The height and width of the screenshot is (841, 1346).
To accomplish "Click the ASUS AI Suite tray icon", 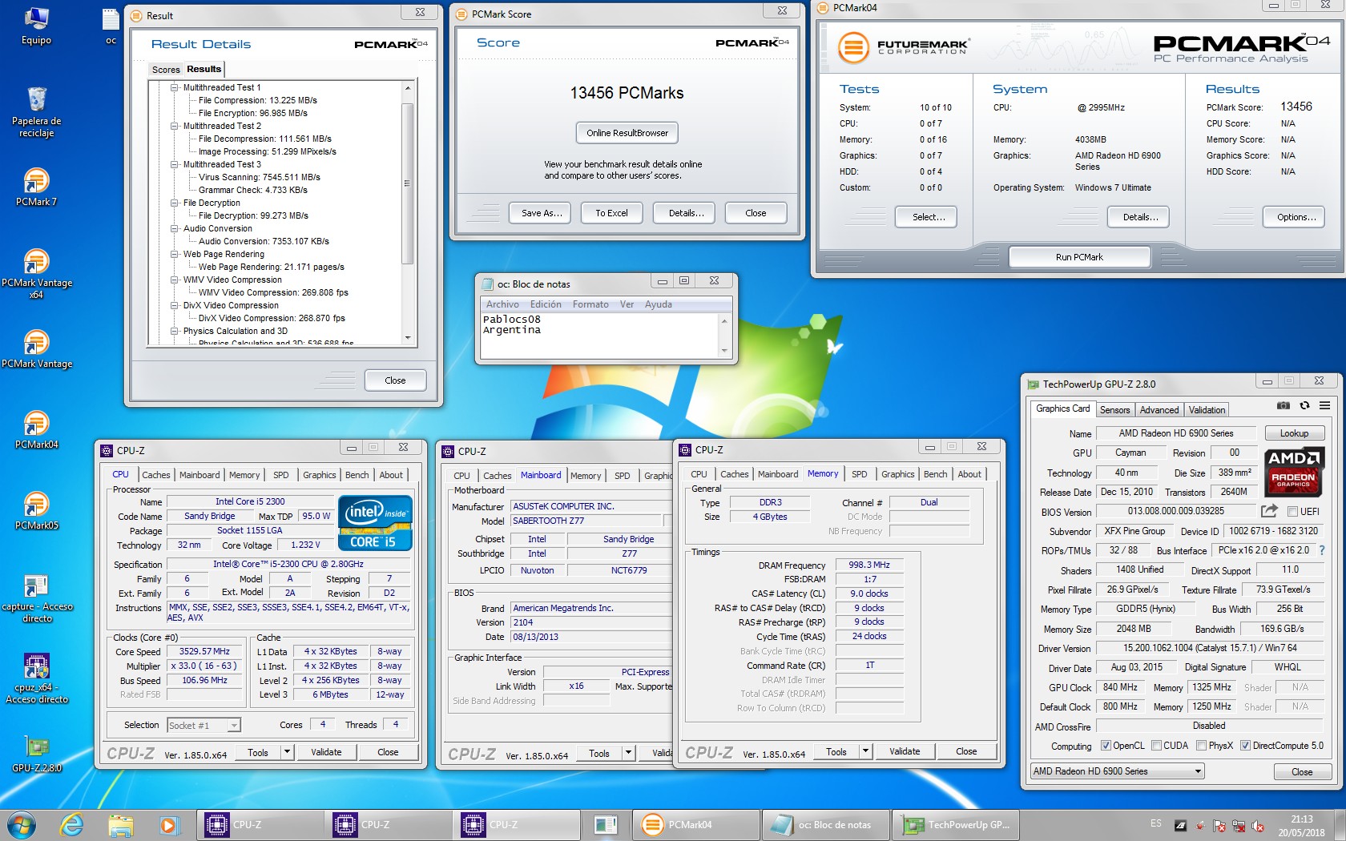I will pos(1181,826).
